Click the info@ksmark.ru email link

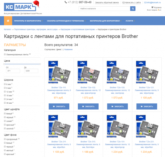coord(154,2)
